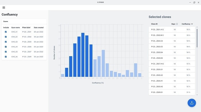Sort by Confluency column arrow

[192, 24]
